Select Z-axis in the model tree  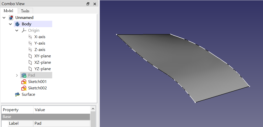40,50
